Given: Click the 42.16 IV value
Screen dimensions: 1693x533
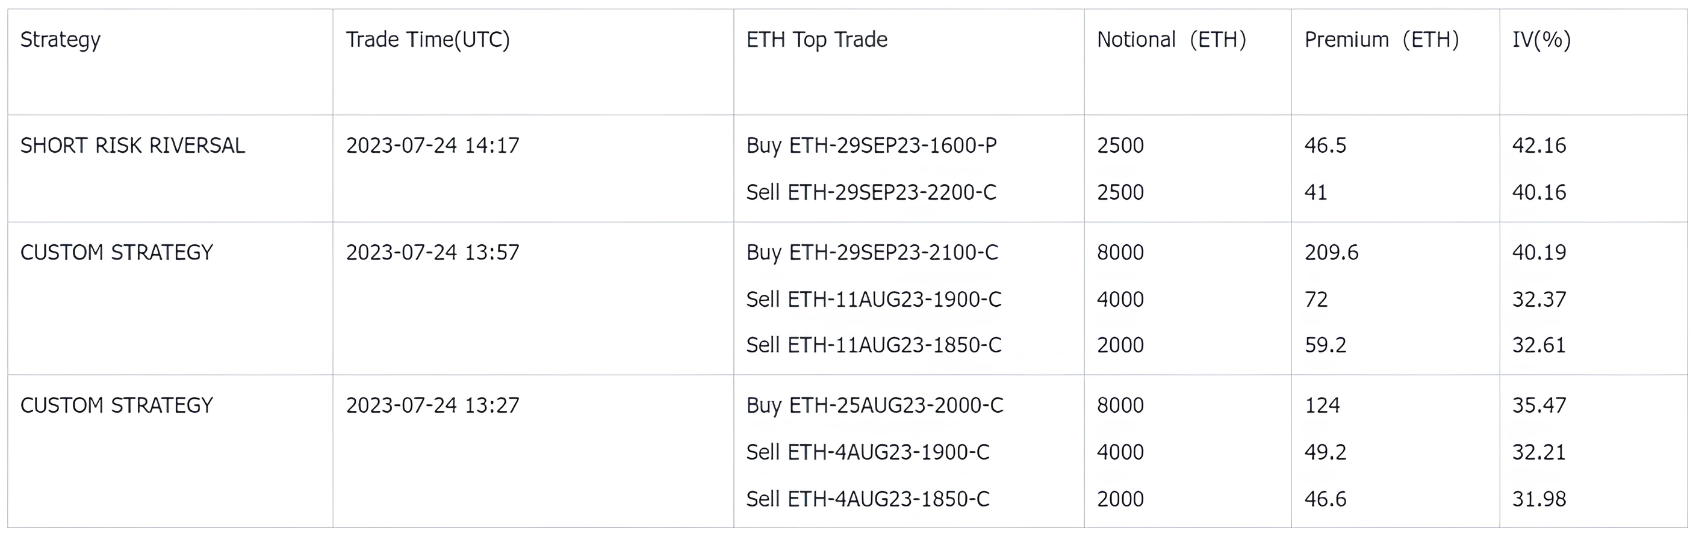Looking at the screenshot, I should point(1539,145).
